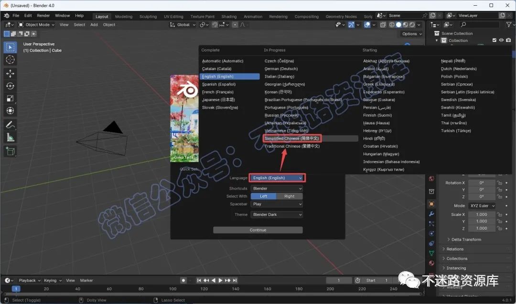Open the Shortcuts dropdown
The image size is (516, 304).
[277, 188]
